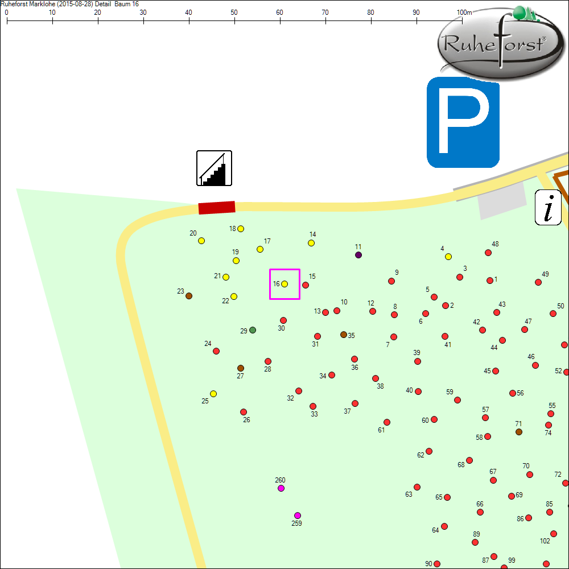
Task: Select magenta tree marker 260
Action: click(x=281, y=488)
